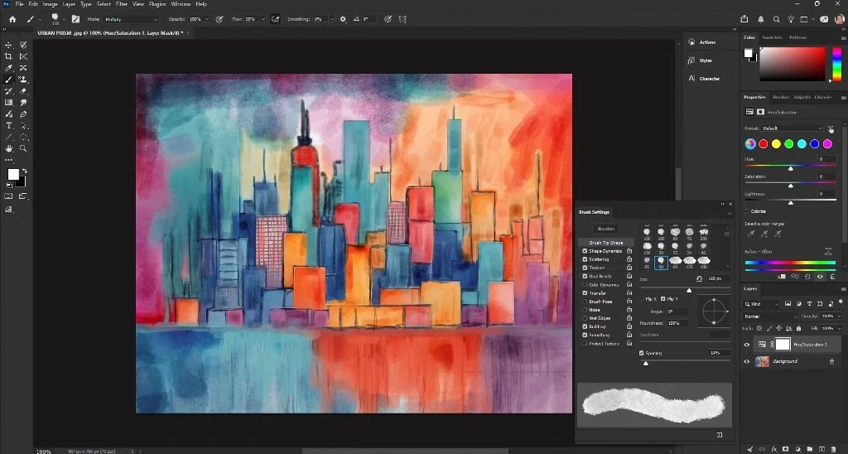
Task: Open the Actions panel
Action: click(x=702, y=42)
